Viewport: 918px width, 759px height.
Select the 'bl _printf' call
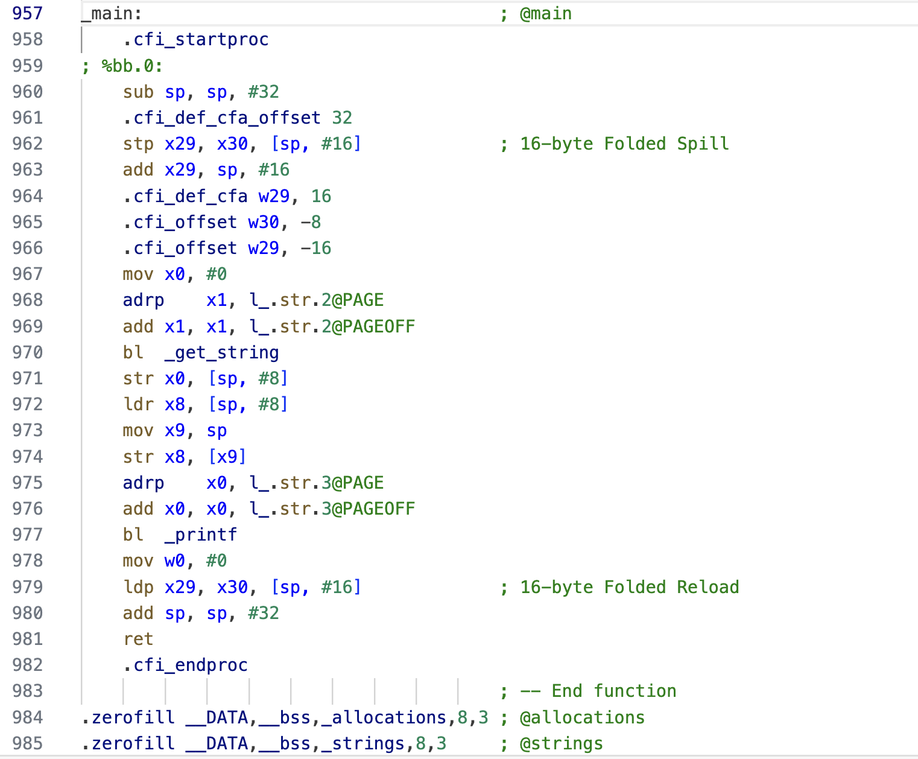click(180, 535)
